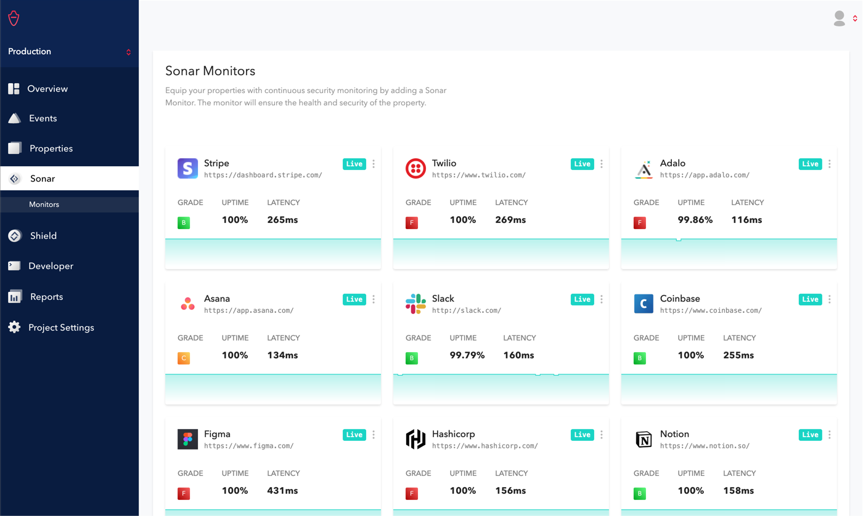Click Coinbase's 255ms latency value

click(x=738, y=355)
